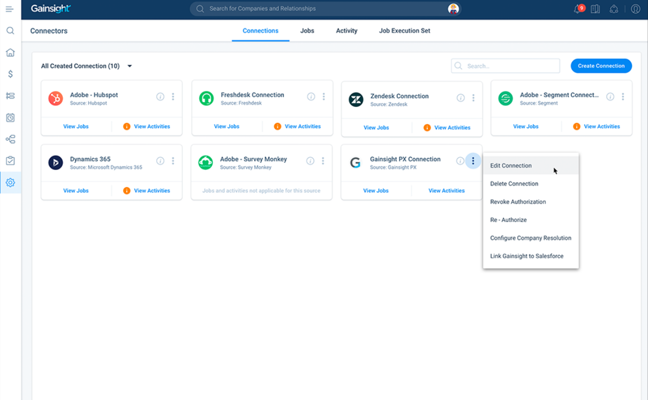Viewport: 648px width, 400px height.
Task: Switch to the Connections tab
Action: tap(260, 31)
